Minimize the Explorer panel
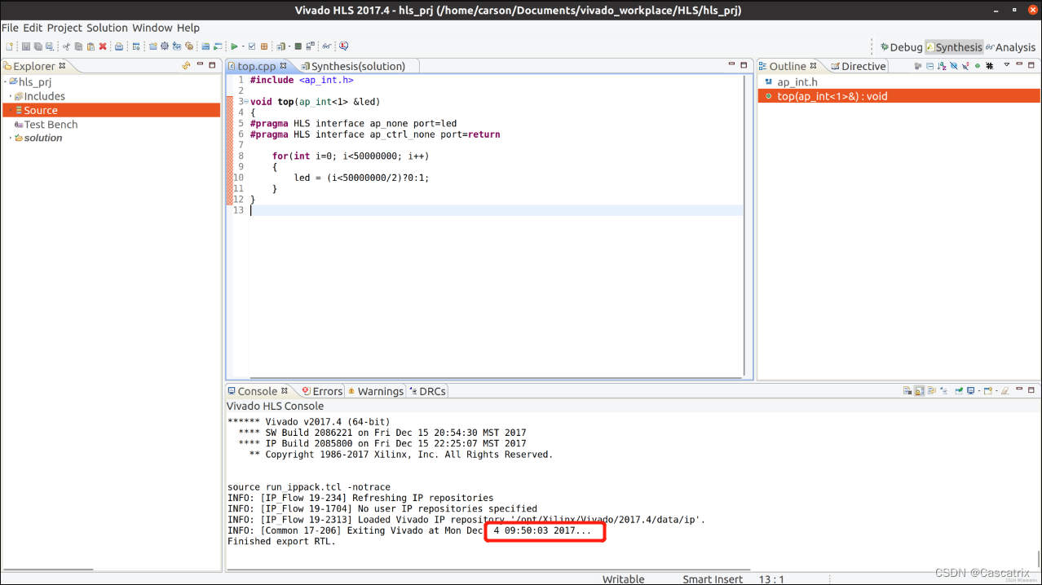Image resolution: width=1042 pixels, height=585 pixels. point(200,64)
